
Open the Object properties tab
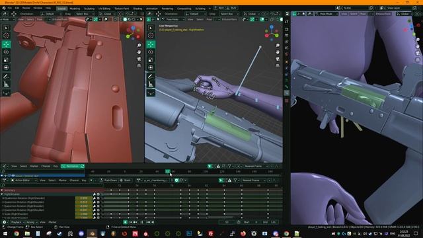coord(287,61)
